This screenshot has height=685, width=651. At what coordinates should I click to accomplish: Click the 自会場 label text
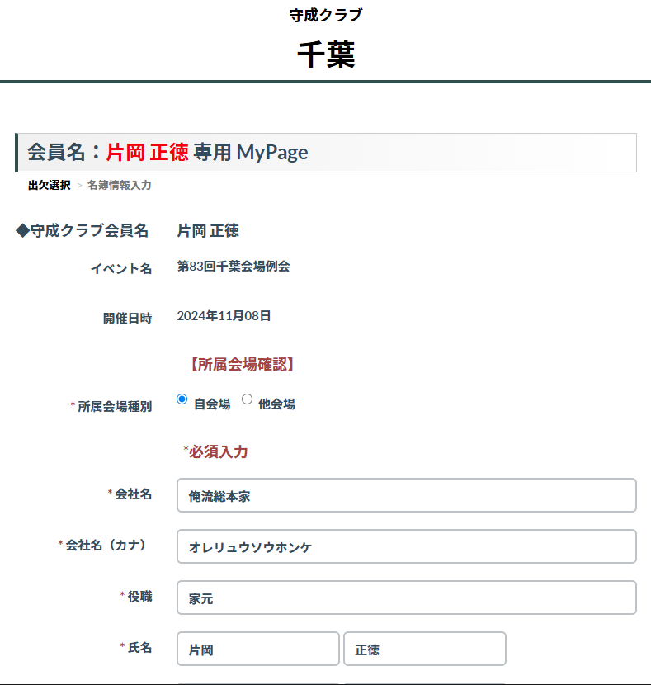point(212,404)
